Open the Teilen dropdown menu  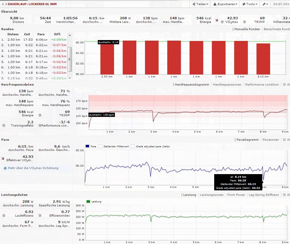200,4
